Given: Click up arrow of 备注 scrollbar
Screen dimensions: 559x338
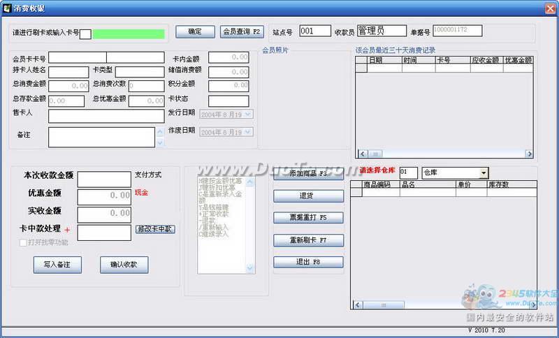Looking at the screenshot, I should pyautogui.click(x=160, y=132).
